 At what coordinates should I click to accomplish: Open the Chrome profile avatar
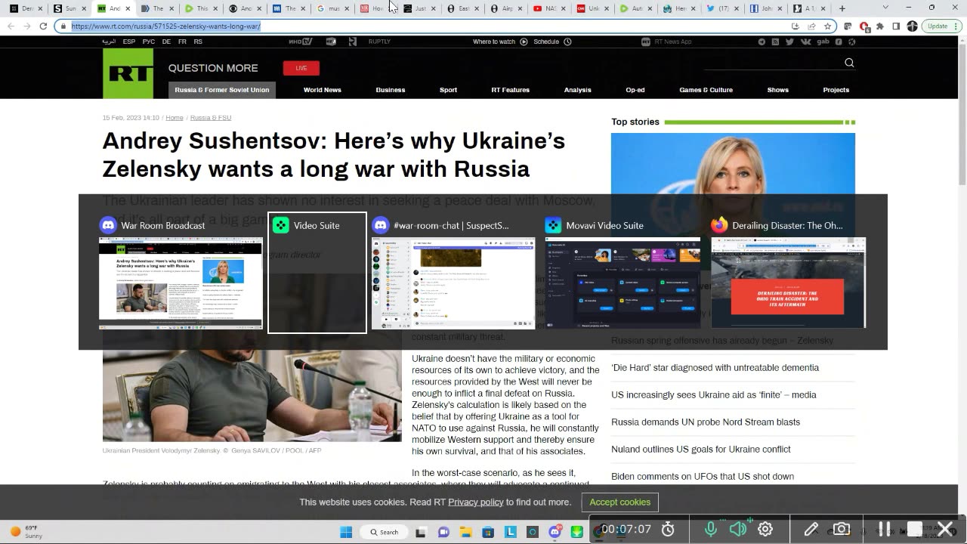pyautogui.click(x=912, y=26)
